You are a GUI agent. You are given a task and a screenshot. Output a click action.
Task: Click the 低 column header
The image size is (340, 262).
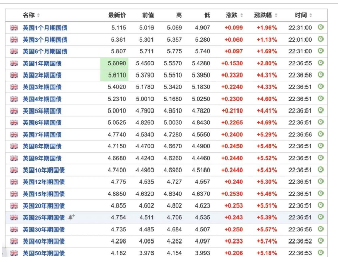coord(207,15)
